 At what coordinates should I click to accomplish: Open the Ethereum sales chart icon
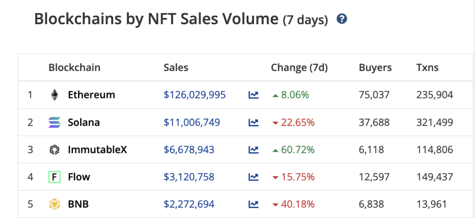pos(253,95)
